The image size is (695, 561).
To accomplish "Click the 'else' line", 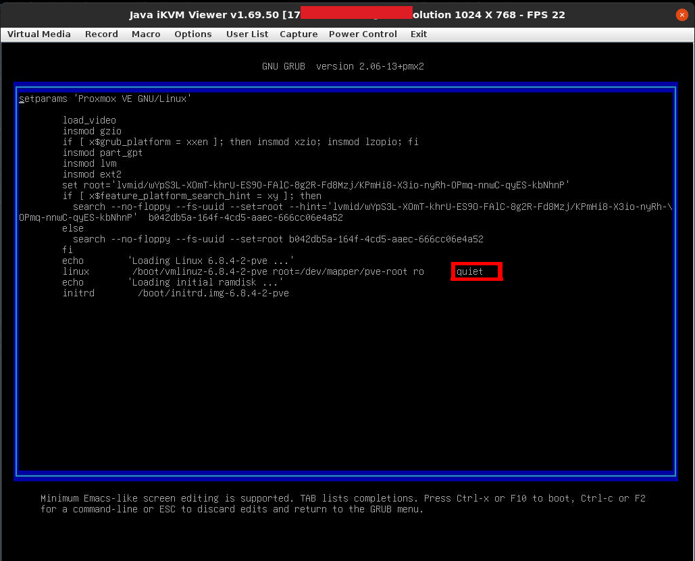I will pos(73,228).
